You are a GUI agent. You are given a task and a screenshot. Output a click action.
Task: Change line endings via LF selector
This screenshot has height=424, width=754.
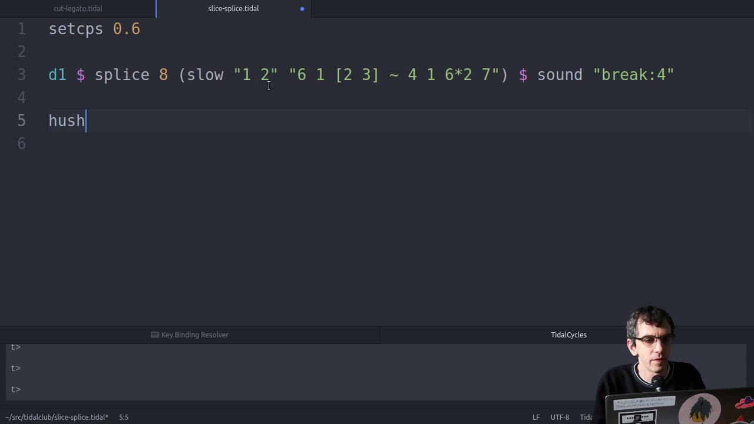536,417
